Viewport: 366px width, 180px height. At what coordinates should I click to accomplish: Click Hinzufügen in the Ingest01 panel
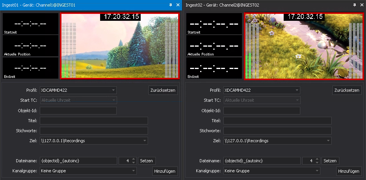(165, 171)
